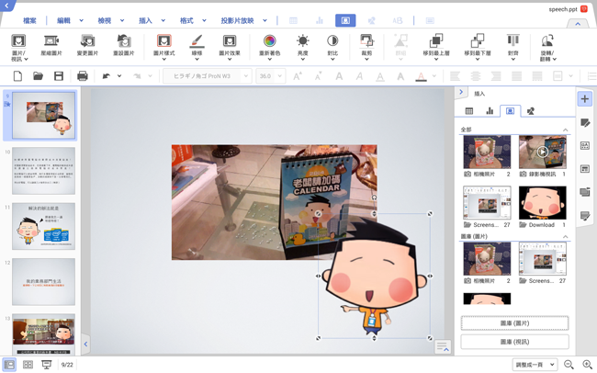Click the 裁剪 (crop) tool icon
The width and height of the screenshot is (597, 373).
[x=366, y=41]
